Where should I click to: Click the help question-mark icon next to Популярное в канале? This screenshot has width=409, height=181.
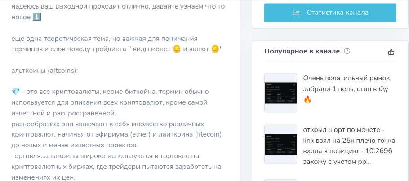[x=347, y=51]
